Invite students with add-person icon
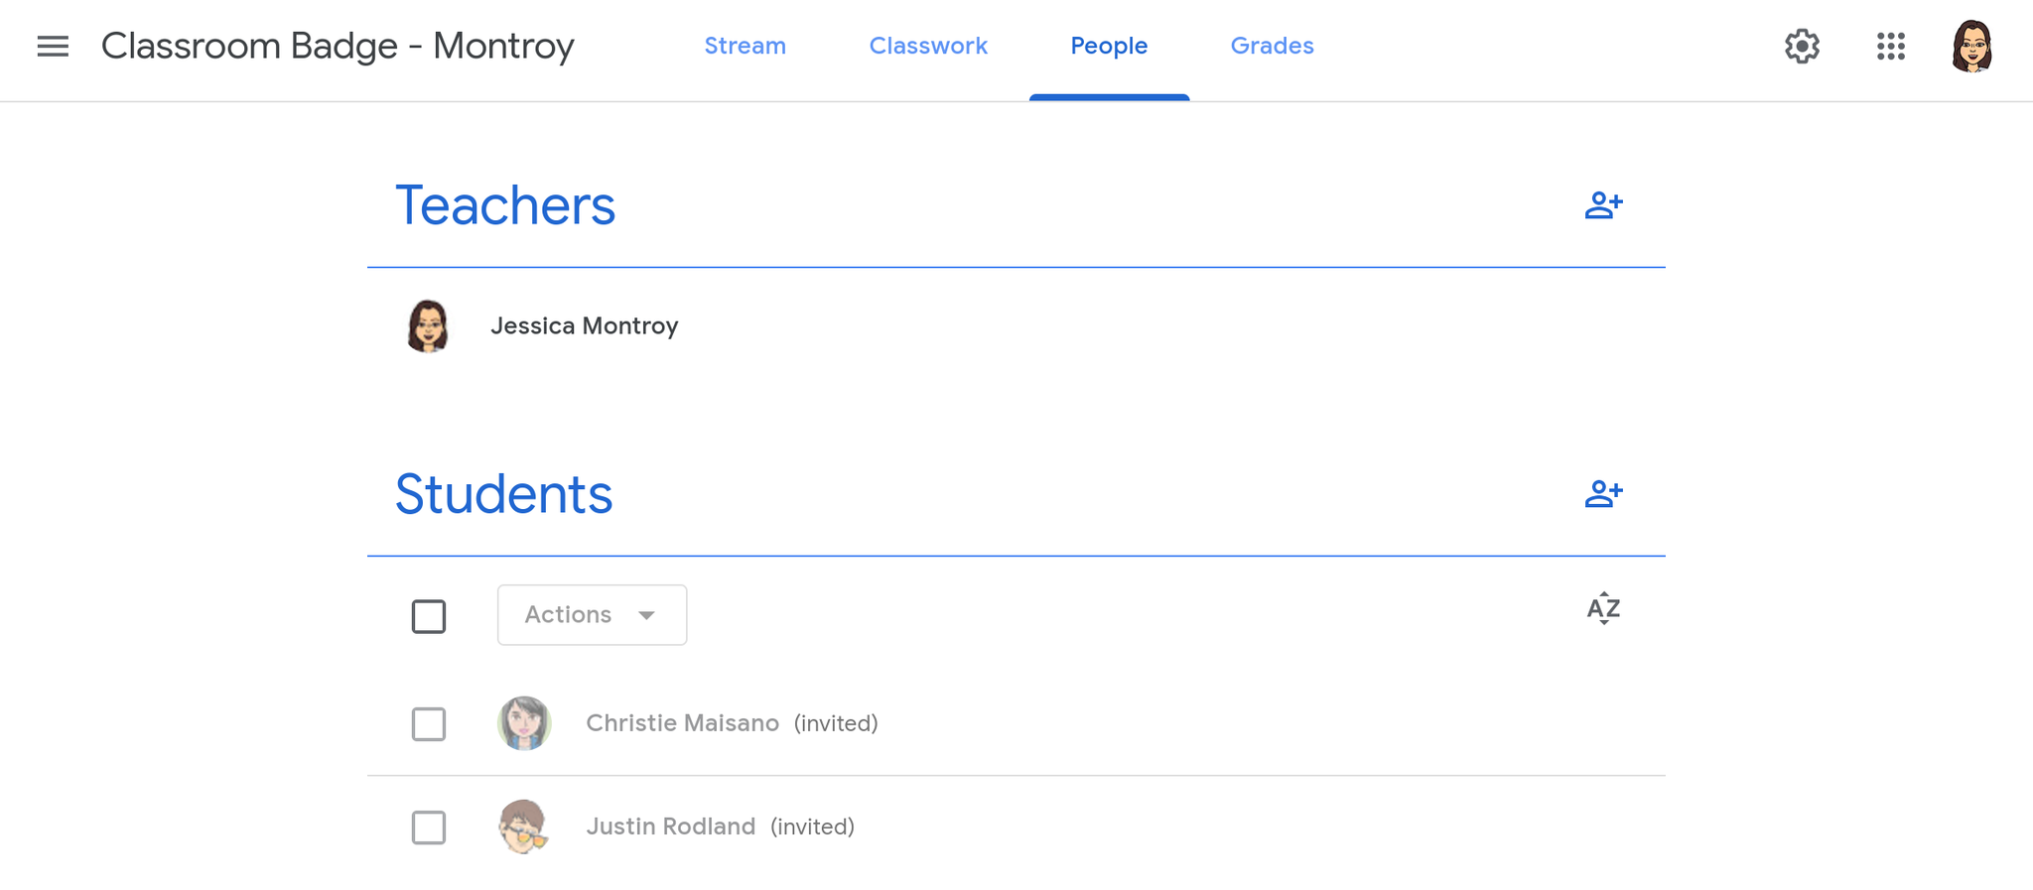The image size is (2033, 890). point(1603,493)
